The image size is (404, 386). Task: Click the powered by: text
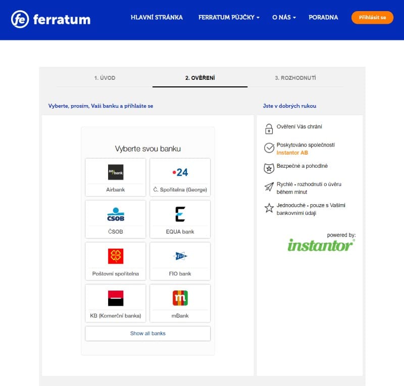point(341,235)
